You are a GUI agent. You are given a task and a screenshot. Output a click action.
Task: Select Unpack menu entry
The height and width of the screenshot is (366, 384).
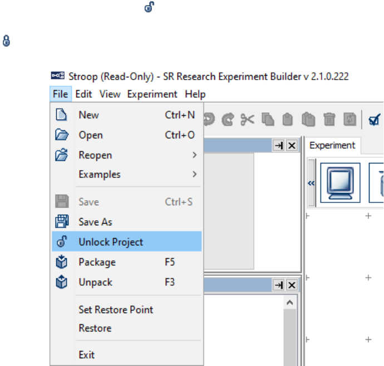click(127, 282)
